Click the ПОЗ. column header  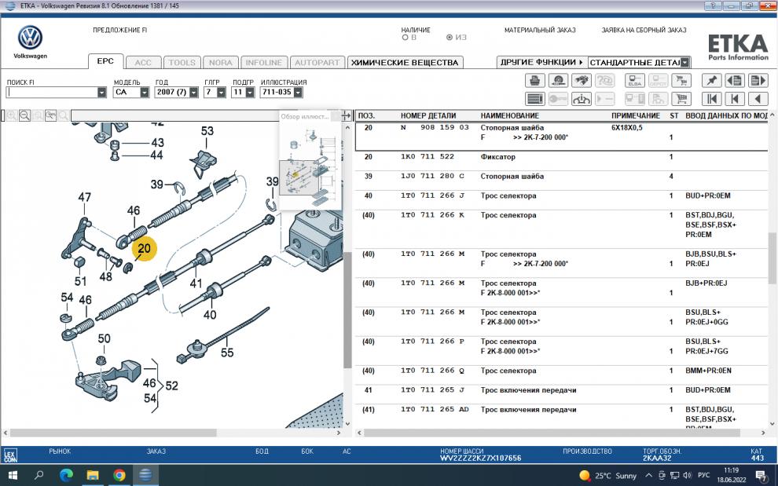click(x=366, y=115)
